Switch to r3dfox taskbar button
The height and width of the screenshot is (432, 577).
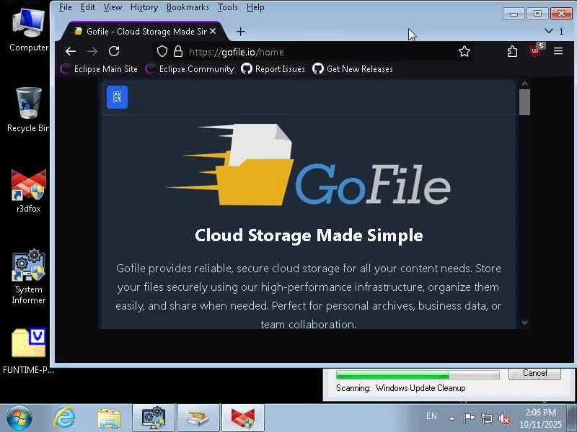242,418
